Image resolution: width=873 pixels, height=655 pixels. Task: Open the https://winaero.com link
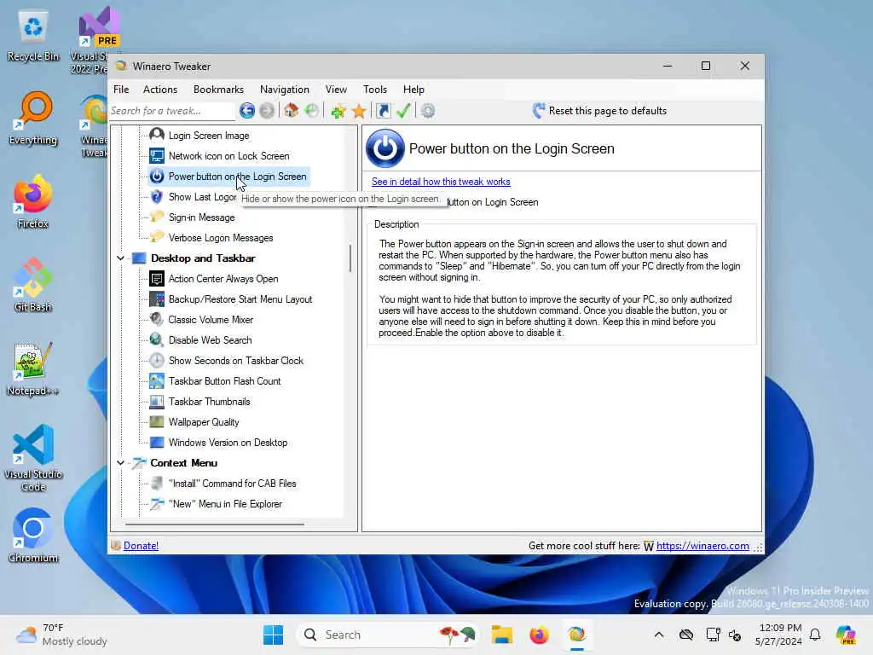click(x=702, y=546)
